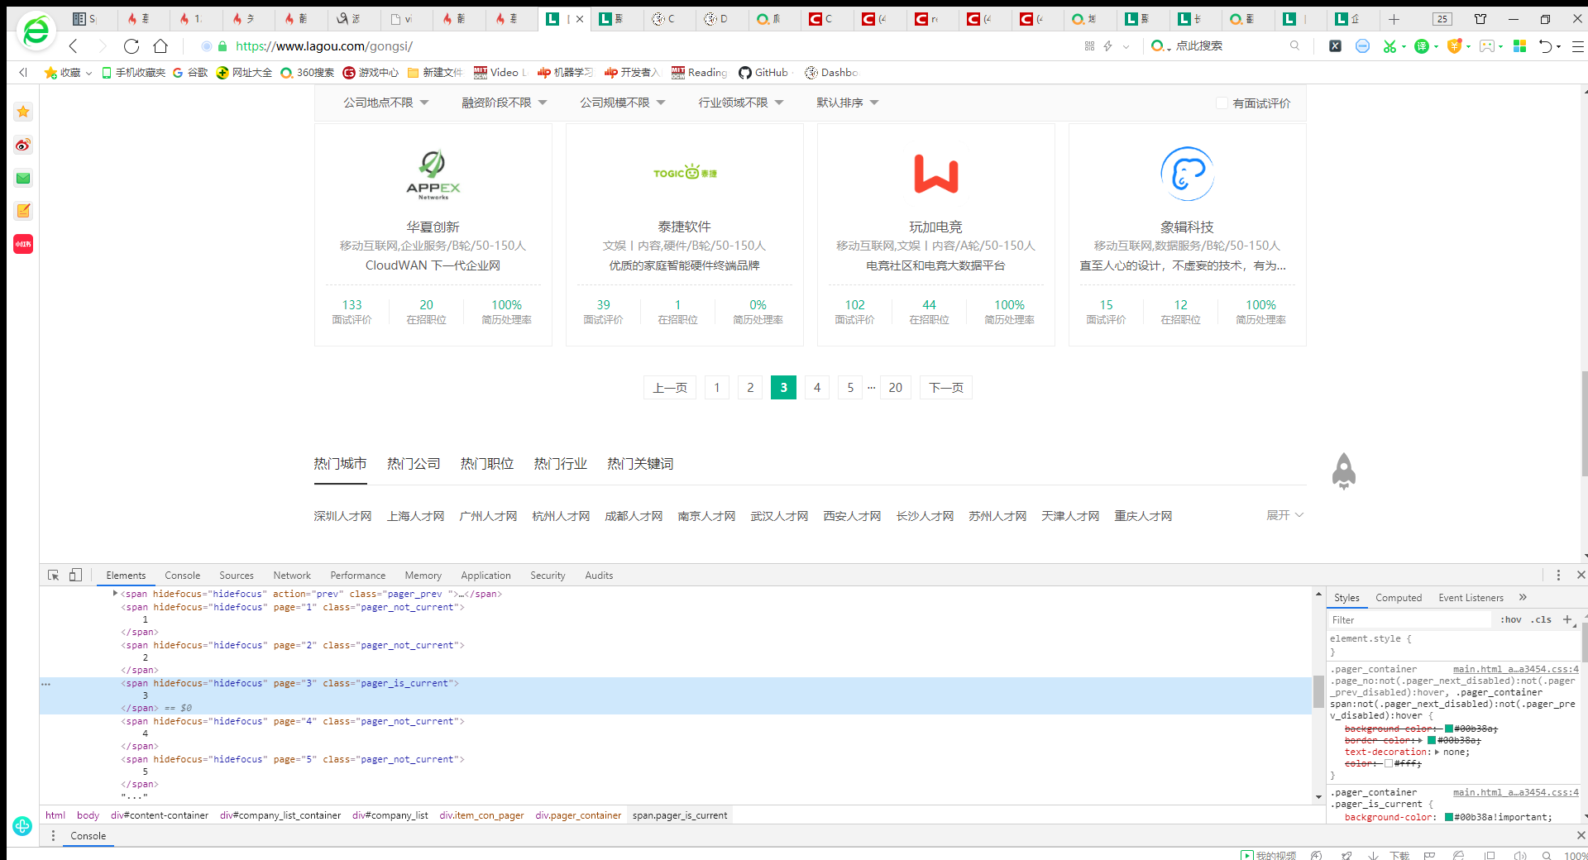Image resolution: width=1588 pixels, height=860 pixels.
Task: Open Weibo icon in left sidebar
Action: pyautogui.click(x=23, y=145)
